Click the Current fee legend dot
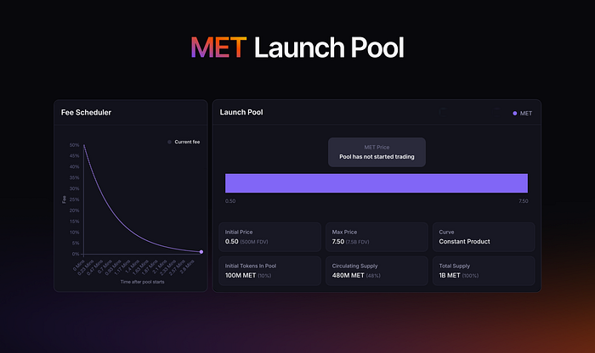595x353 pixels. pos(169,142)
